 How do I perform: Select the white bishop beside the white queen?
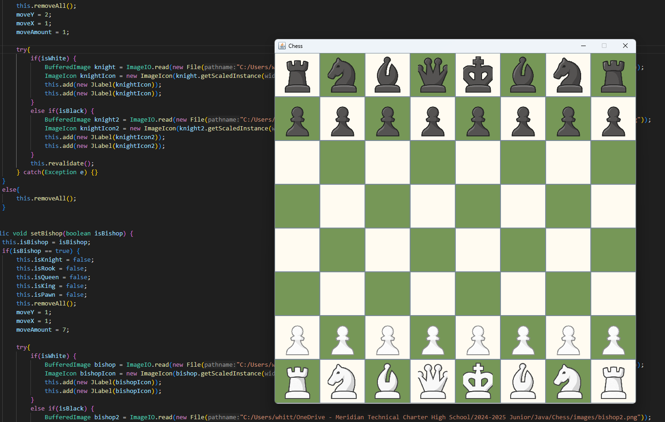(x=388, y=381)
